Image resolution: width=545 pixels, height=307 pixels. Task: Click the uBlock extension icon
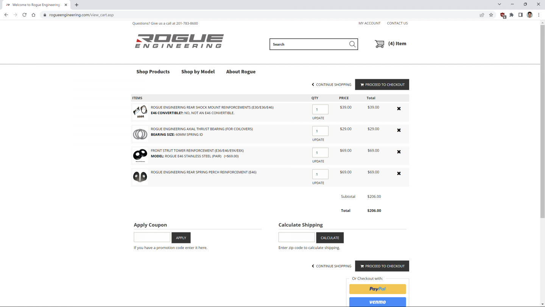pos(503,15)
